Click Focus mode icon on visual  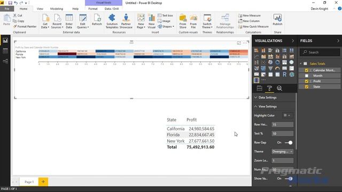tap(239, 43)
